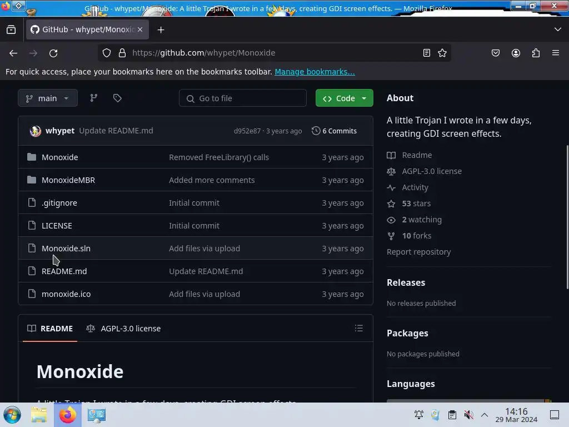Open the tracking protection shield icon
This screenshot has height=427, width=569.
(107, 53)
